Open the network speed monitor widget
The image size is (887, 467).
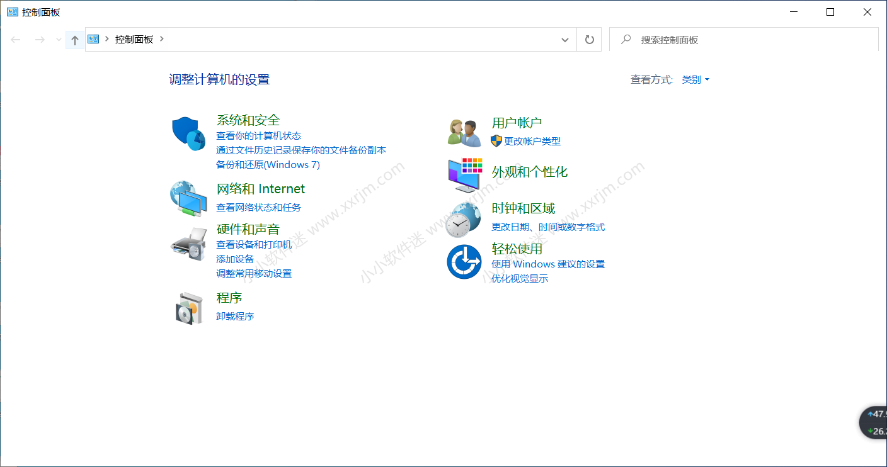pos(874,422)
